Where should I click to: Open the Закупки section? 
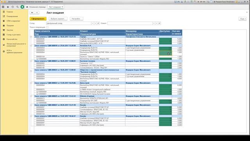[10, 30]
